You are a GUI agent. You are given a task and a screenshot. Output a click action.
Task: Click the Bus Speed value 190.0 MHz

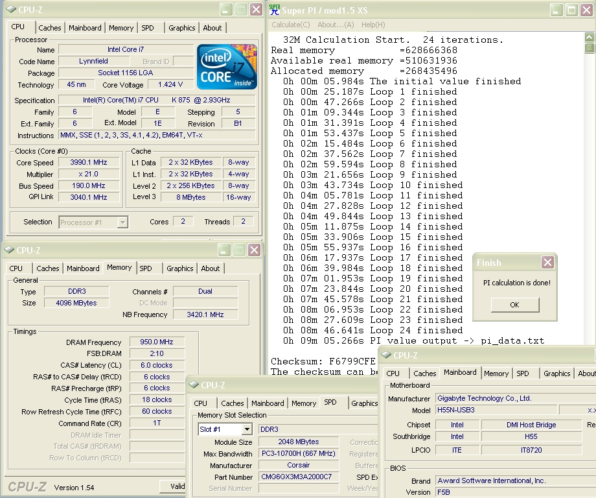tap(89, 185)
